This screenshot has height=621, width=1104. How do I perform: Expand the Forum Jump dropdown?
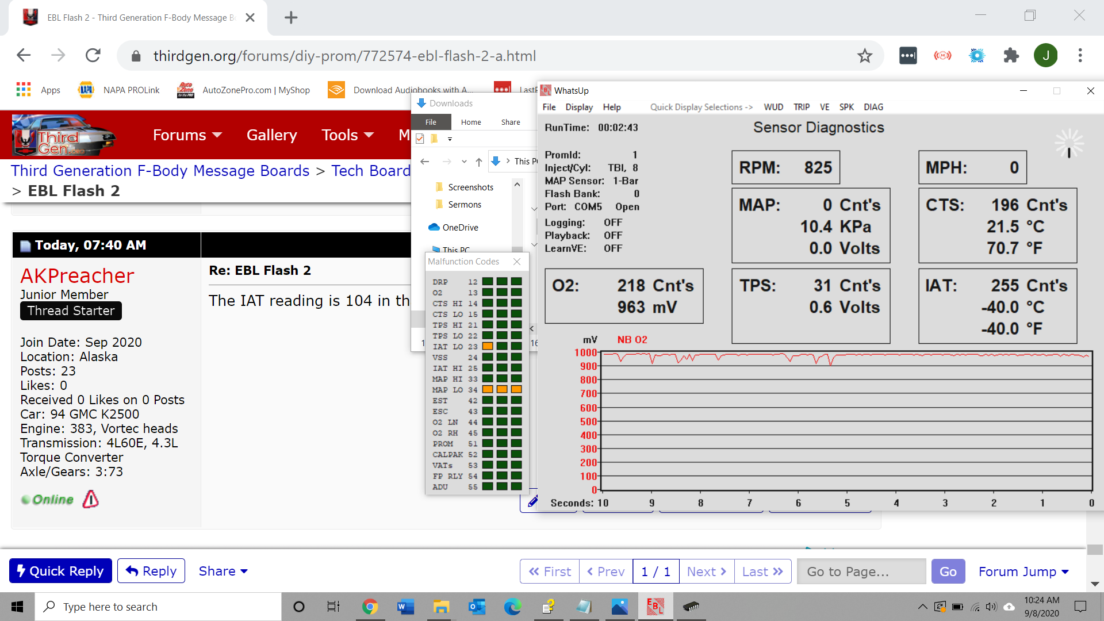1023,572
